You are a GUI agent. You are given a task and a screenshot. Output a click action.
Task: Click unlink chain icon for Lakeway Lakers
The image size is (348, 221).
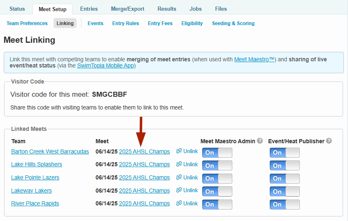pyautogui.click(x=179, y=191)
